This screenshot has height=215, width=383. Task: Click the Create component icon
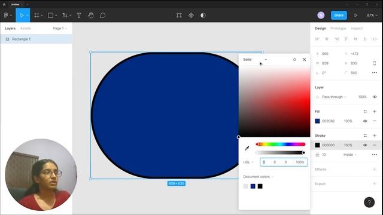(x=191, y=15)
